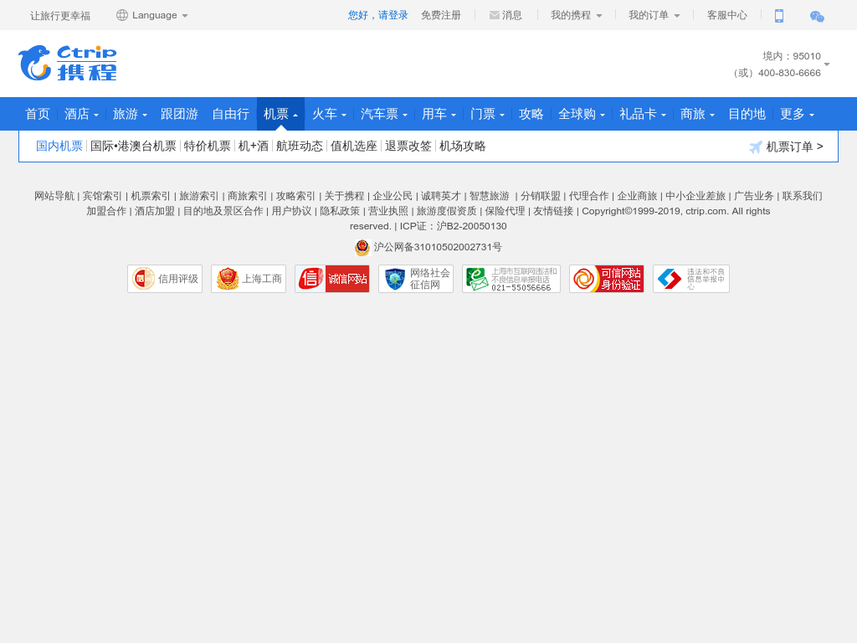Open 营业执照 footer link
The width and height of the screenshot is (857, 643).
388,211
